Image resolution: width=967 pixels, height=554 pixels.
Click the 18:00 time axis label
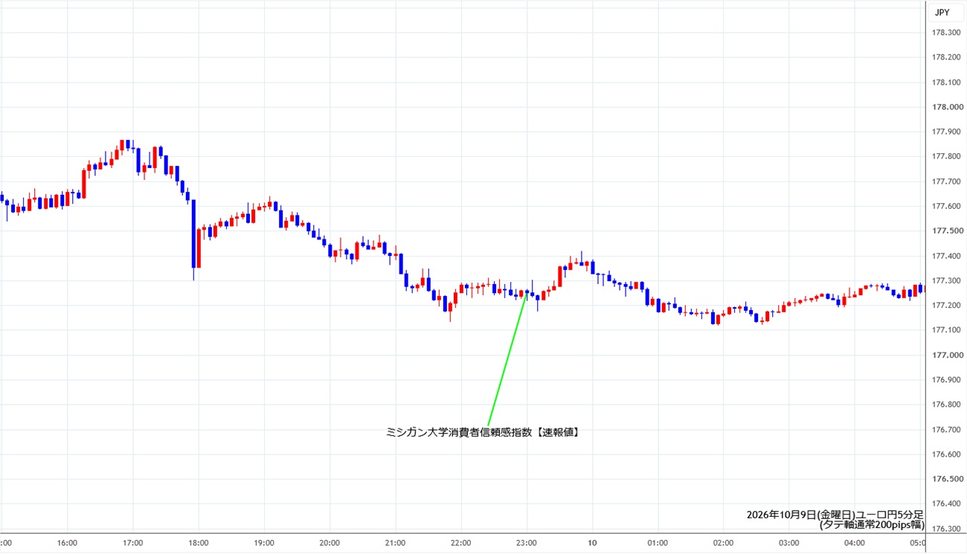coord(199,543)
